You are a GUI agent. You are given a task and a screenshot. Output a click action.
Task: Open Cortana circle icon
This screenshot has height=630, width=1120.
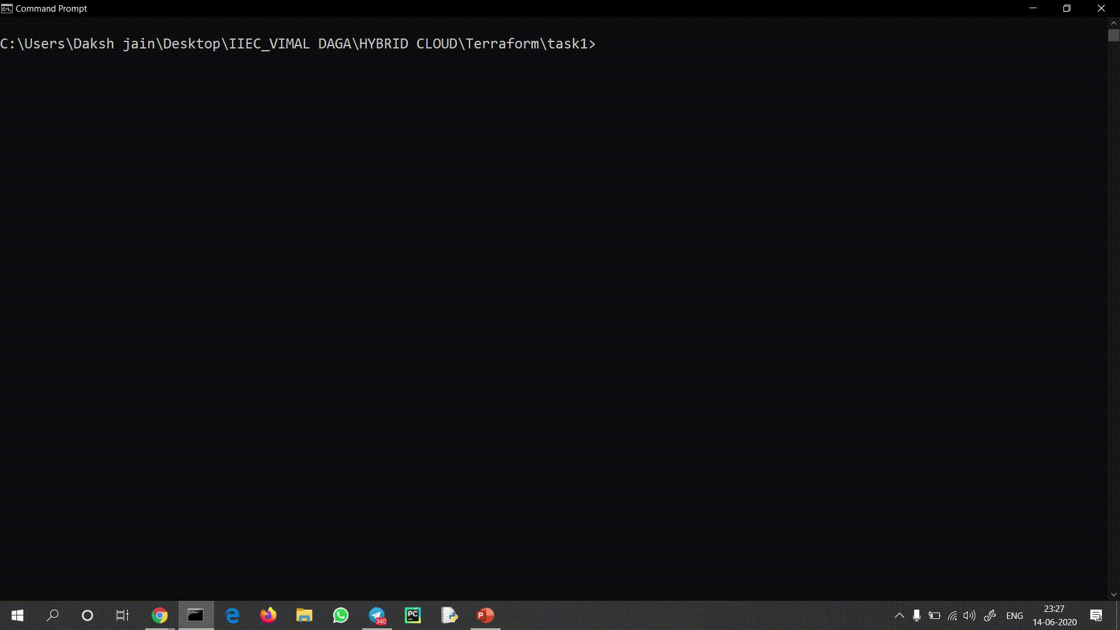point(87,615)
